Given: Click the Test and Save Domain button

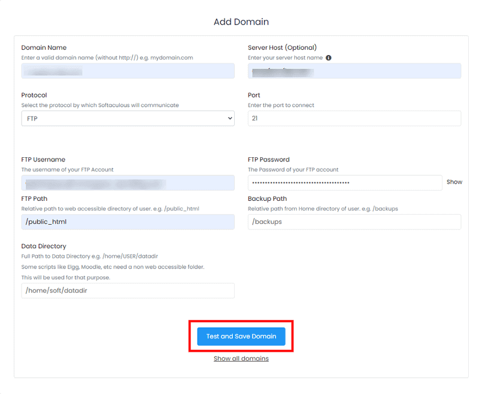Looking at the screenshot, I should point(241,336).
